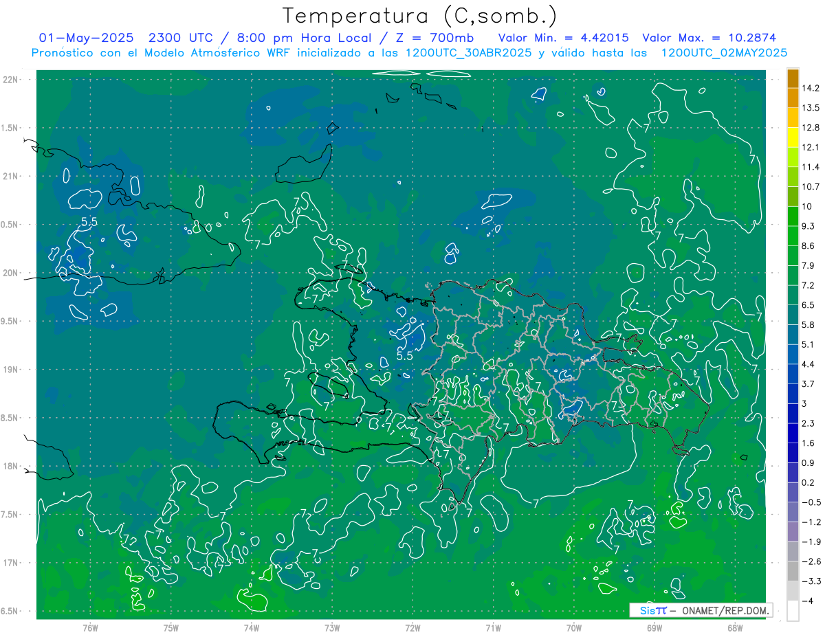
Task: Click the "9.3" colorbar value
Action: tap(808, 227)
